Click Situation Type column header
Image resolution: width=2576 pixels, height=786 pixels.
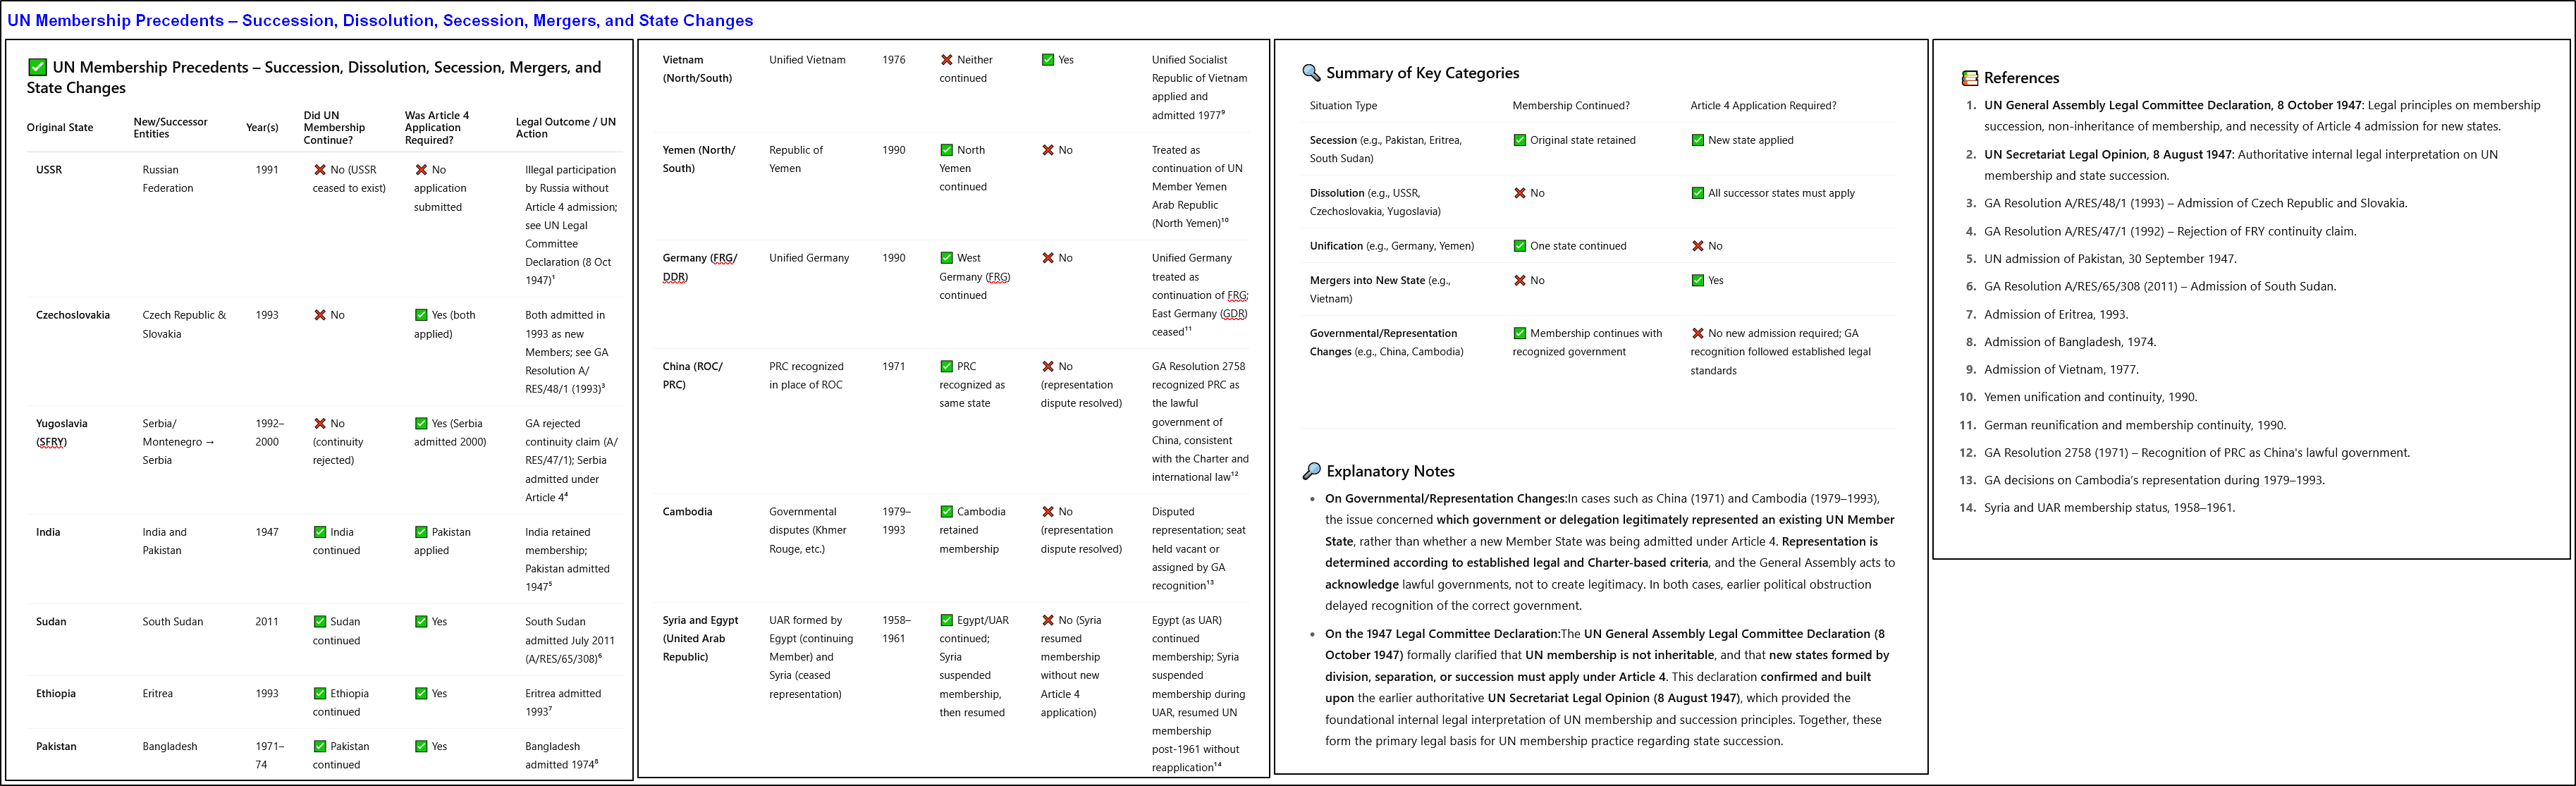coord(1343,106)
